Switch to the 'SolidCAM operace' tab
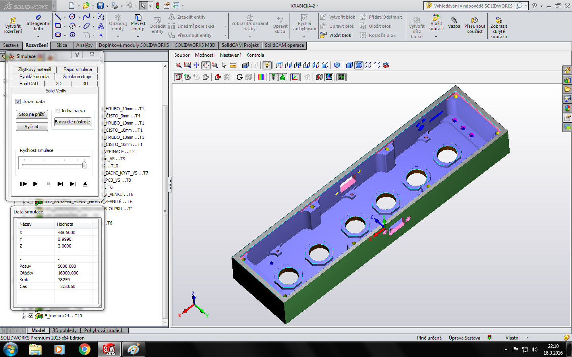The image size is (572, 357). (284, 45)
